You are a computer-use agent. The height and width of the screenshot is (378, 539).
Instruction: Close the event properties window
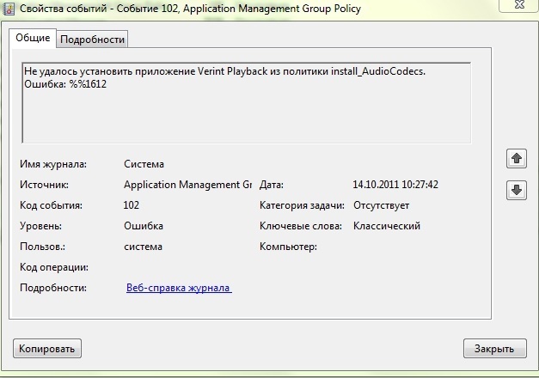click(x=519, y=5)
